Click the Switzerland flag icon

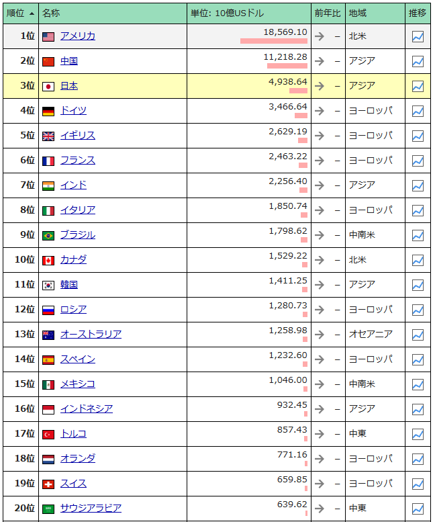pyautogui.click(x=48, y=484)
